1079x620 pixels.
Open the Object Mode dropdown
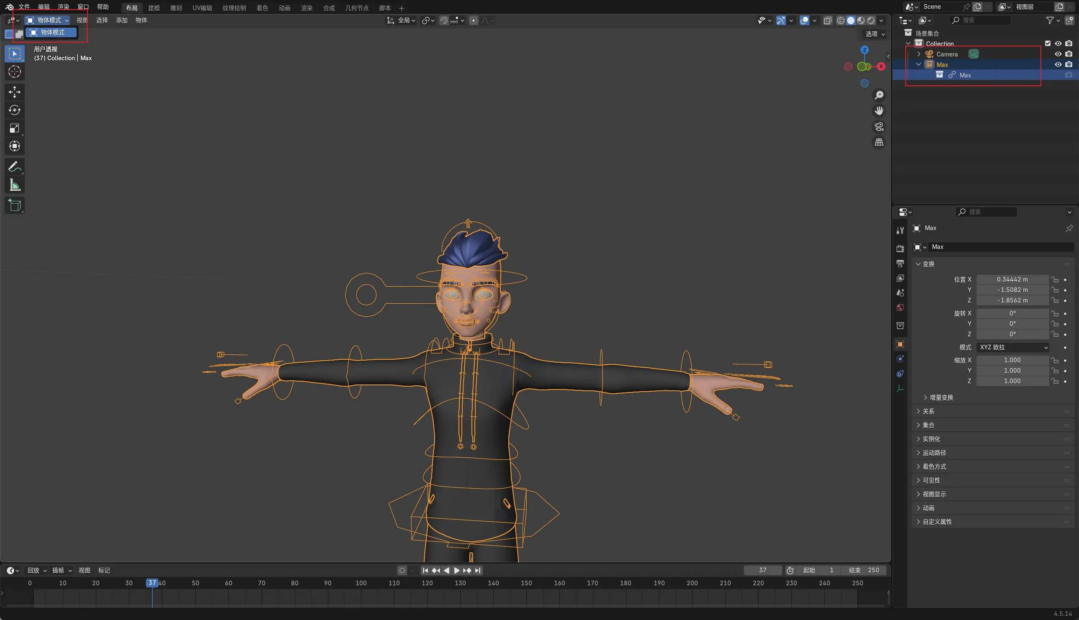47,20
